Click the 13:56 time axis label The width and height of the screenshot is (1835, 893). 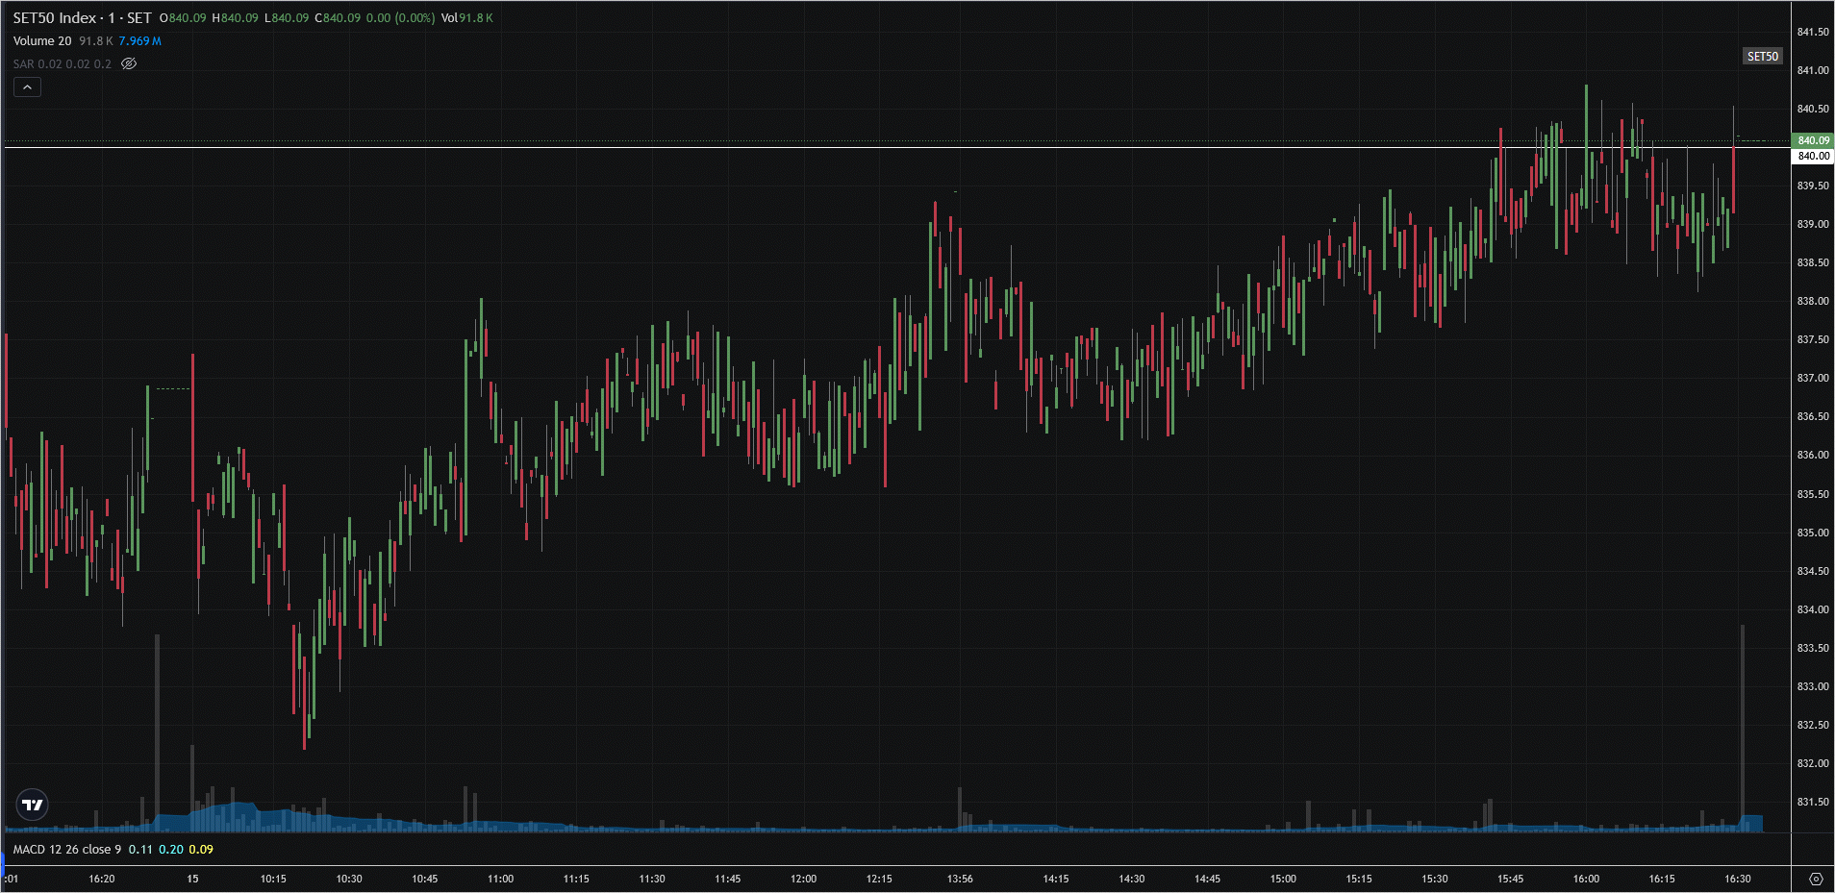click(x=959, y=879)
